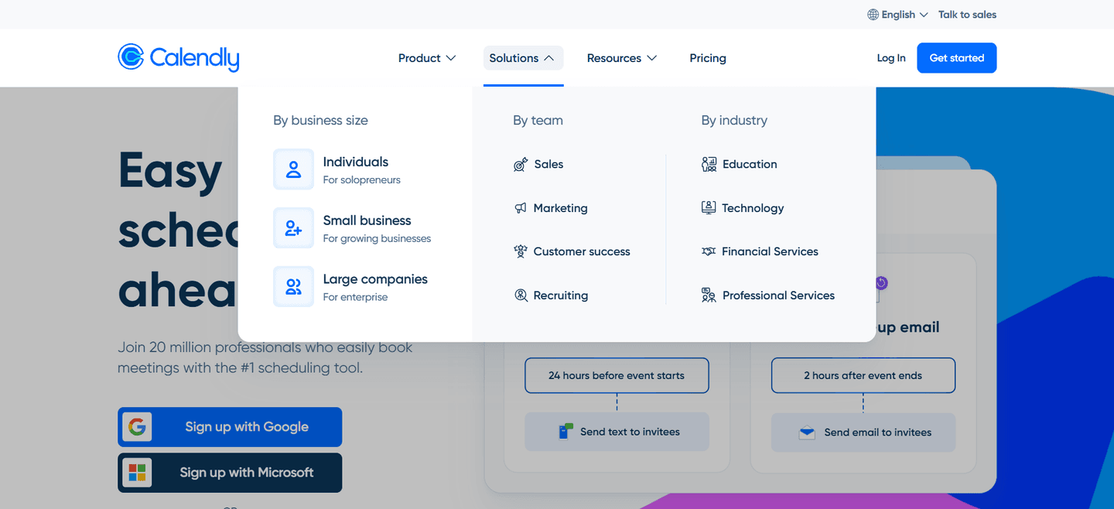Expand the Product menu chevron
The height and width of the screenshot is (509, 1114).
451,58
